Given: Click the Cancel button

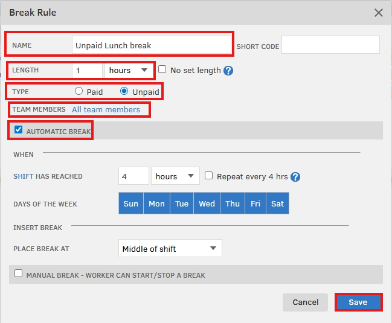Looking at the screenshot, I should coord(305,302).
